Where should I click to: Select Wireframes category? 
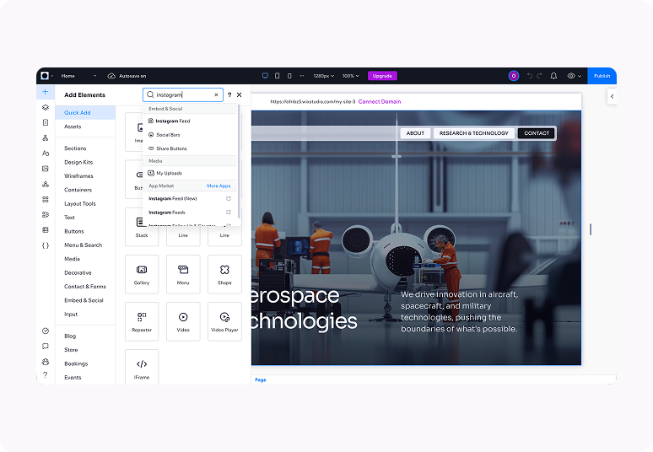pos(78,175)
